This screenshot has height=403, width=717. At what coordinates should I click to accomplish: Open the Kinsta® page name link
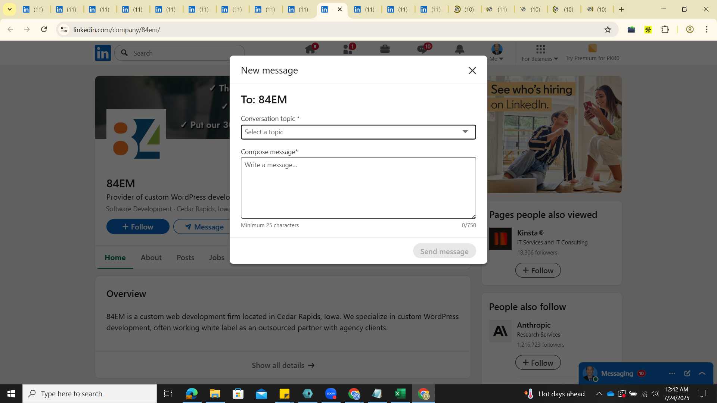(530, 232)
